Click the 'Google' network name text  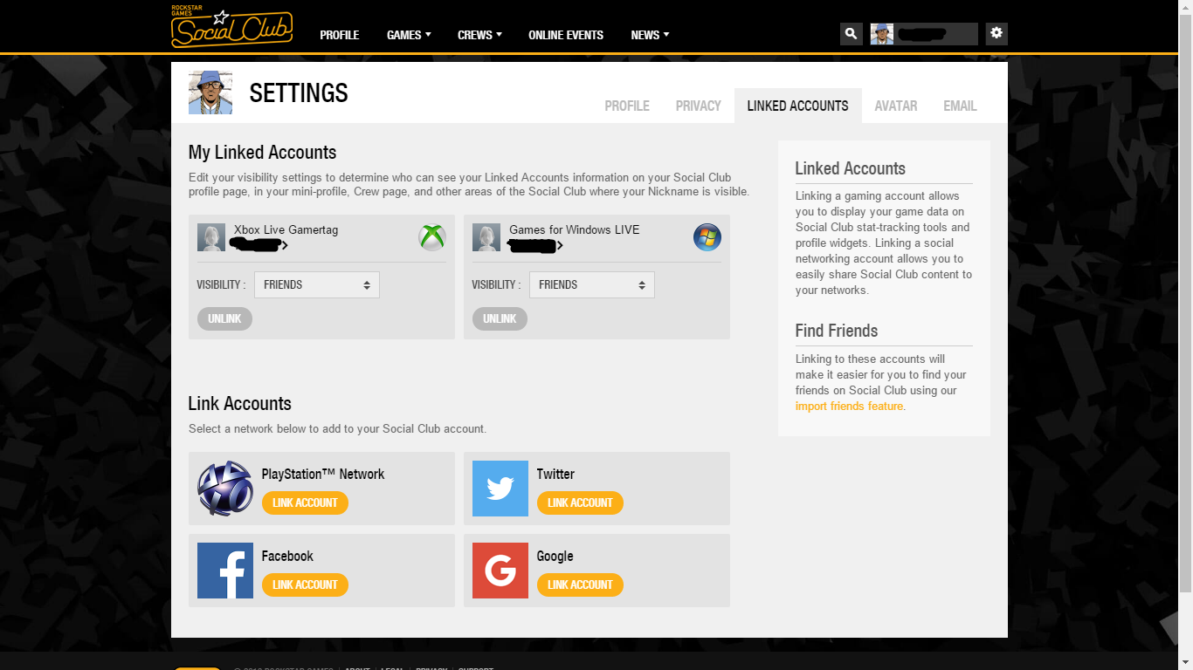pyautogui.click(x=555, y=556)
